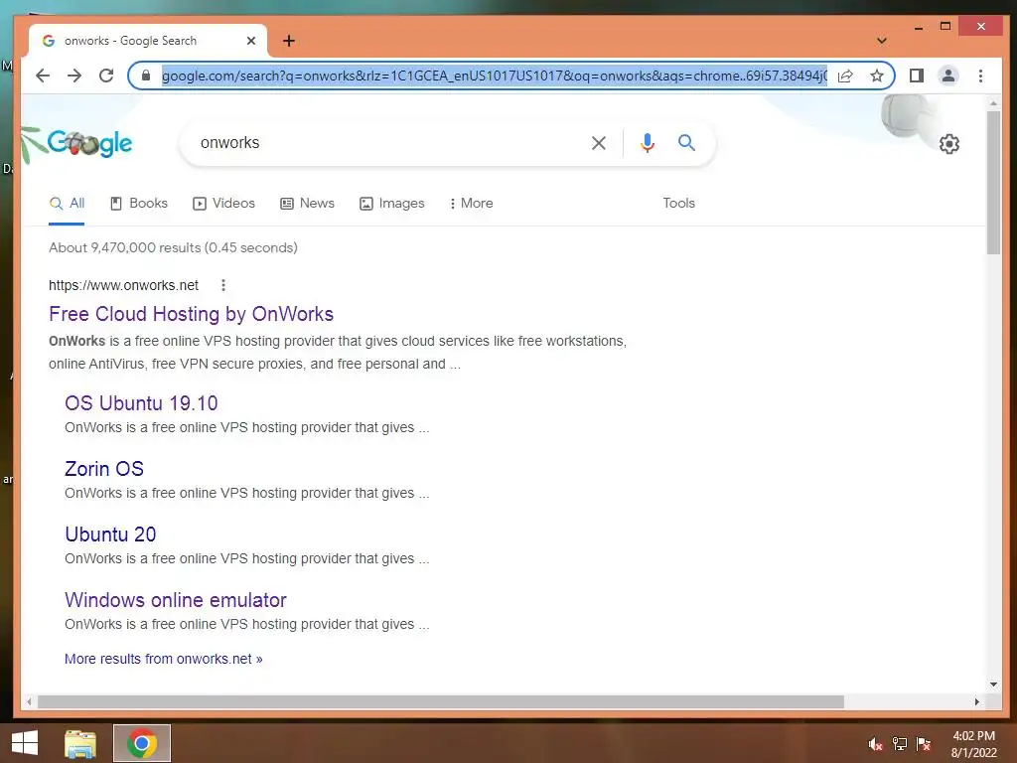1017x763 pixels.
Task: Click the horizontal scrollbar right arrow
Action: [977, 702]
